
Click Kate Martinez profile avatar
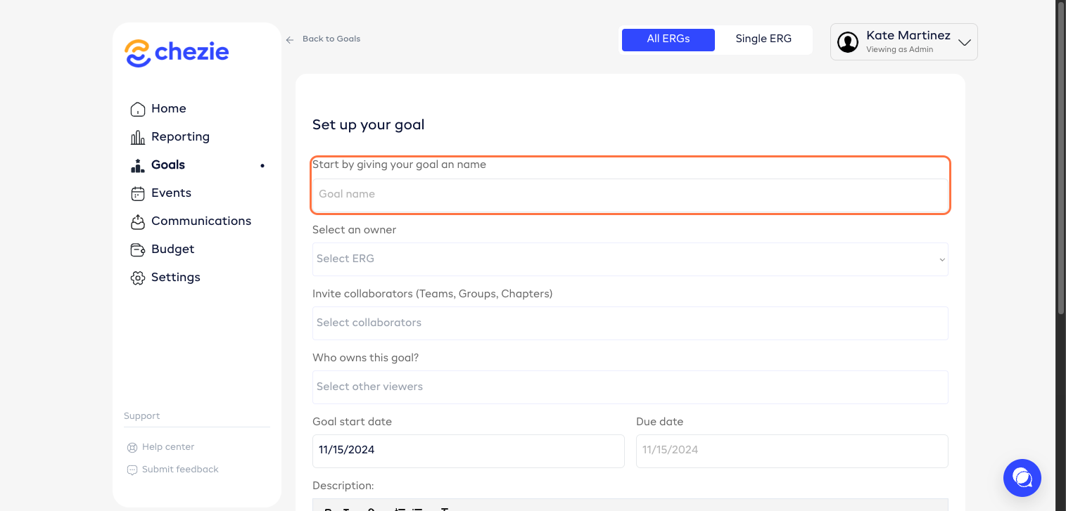coord(848,42)
